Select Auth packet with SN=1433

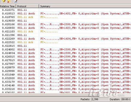click(x=65, y=28)
